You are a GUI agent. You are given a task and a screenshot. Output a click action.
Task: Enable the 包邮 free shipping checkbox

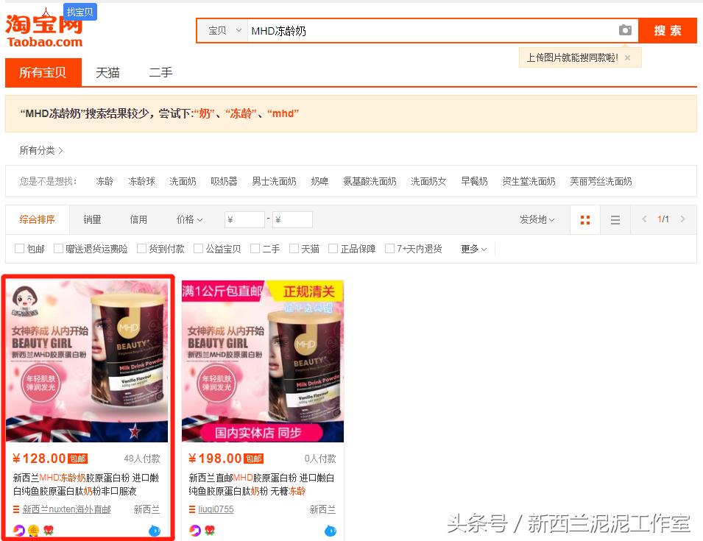(19, 248)
